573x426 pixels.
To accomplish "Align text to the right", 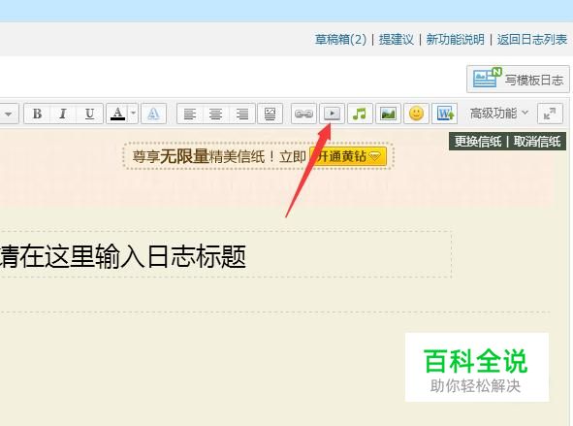I will point(242,114).
